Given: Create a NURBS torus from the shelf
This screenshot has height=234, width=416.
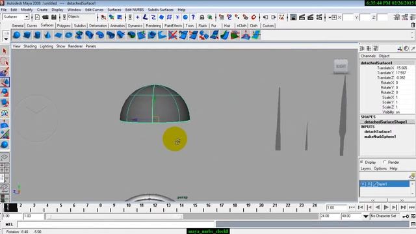Looking at the screenshot, I should 69,35.
